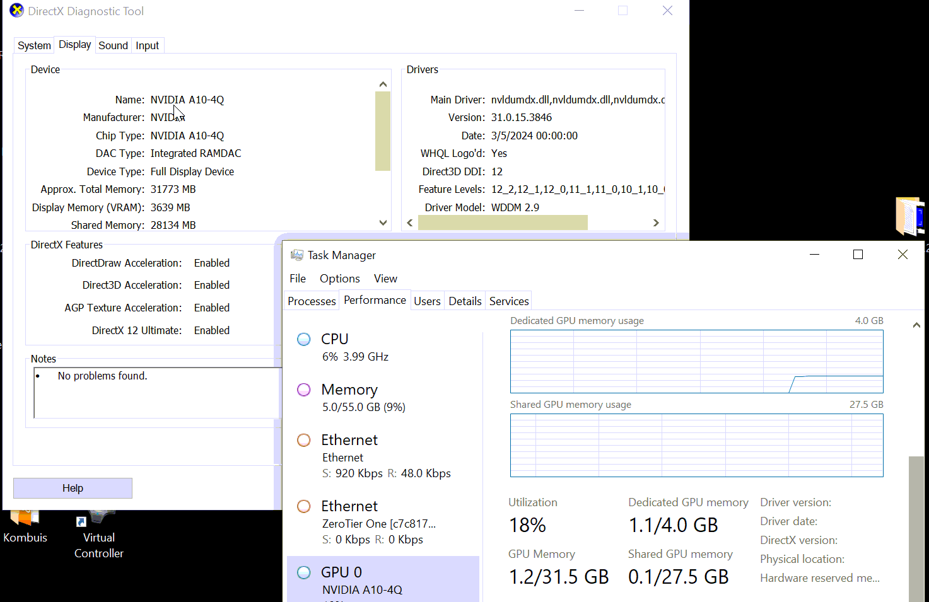
Task: Click Drivers panel scroll right arrow
Action: 656,223
